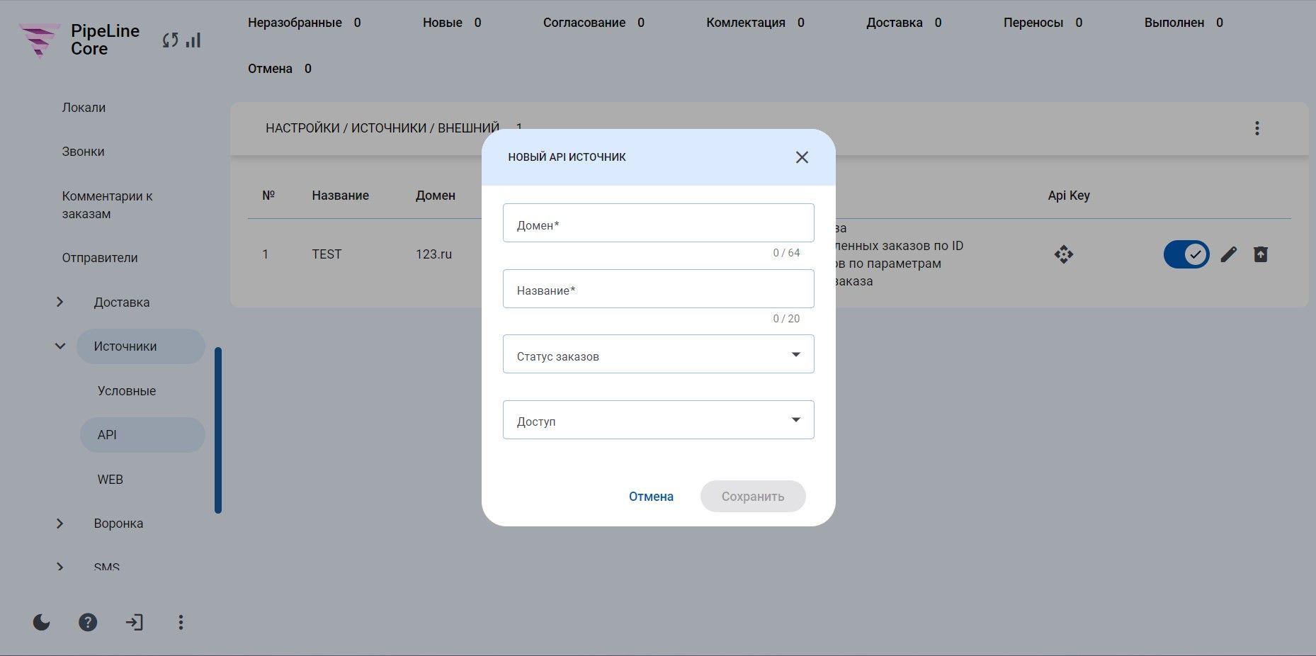This screenshot has height=656, width=1316.
Task: Click the refresh sync icon
Action: coord(170,40)
